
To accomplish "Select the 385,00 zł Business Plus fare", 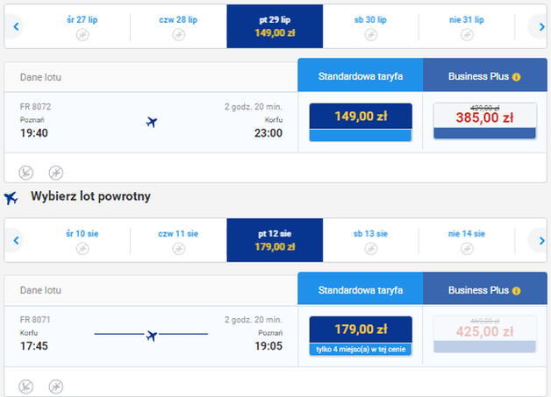I will click(484, 122).
